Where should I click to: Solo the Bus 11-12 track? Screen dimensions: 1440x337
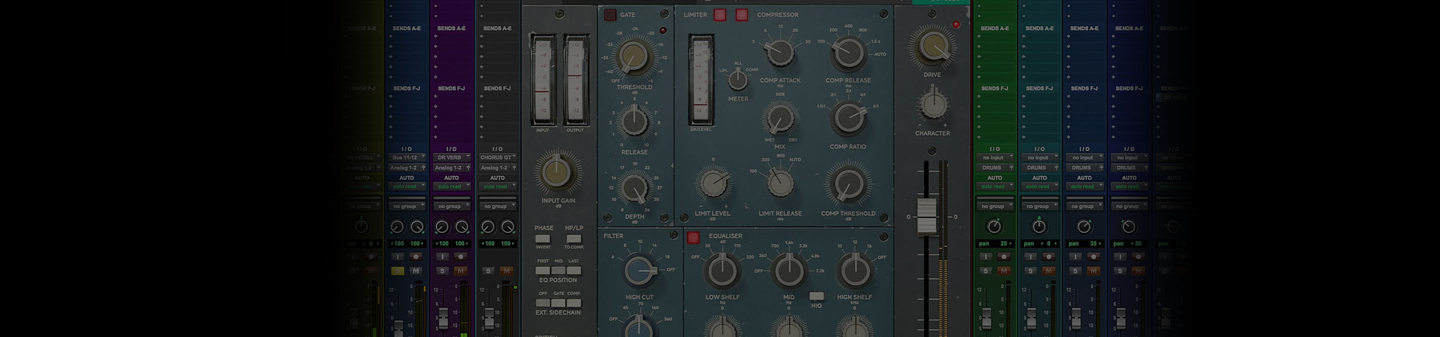coord(397,271)
